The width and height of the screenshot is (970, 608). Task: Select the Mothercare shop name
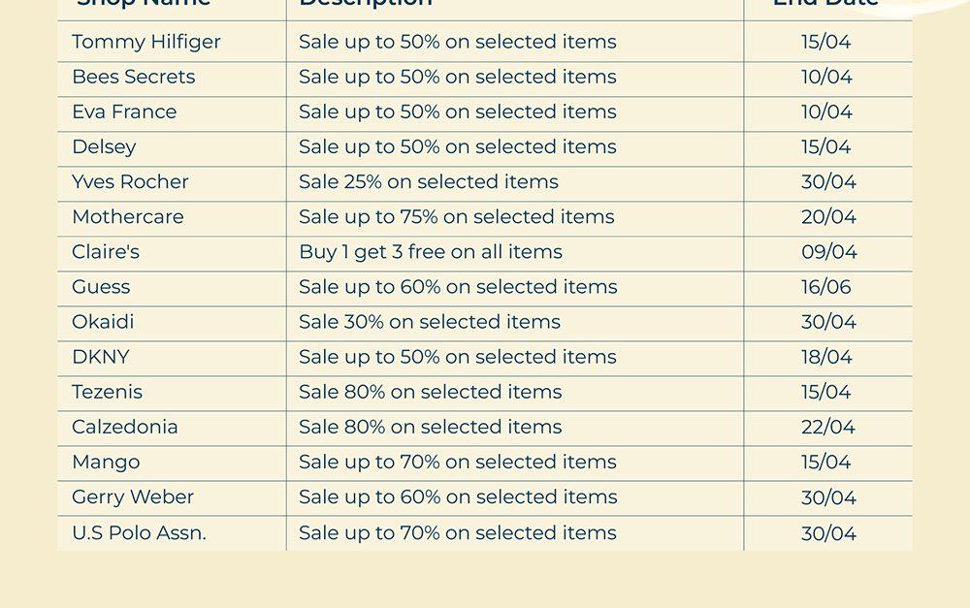[128, 216]
